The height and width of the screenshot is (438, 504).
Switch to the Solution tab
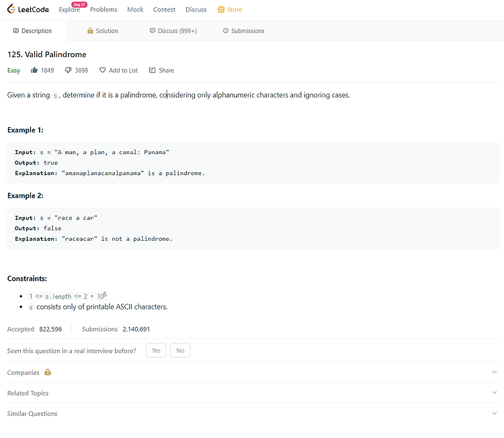click(x=103, y=30)
